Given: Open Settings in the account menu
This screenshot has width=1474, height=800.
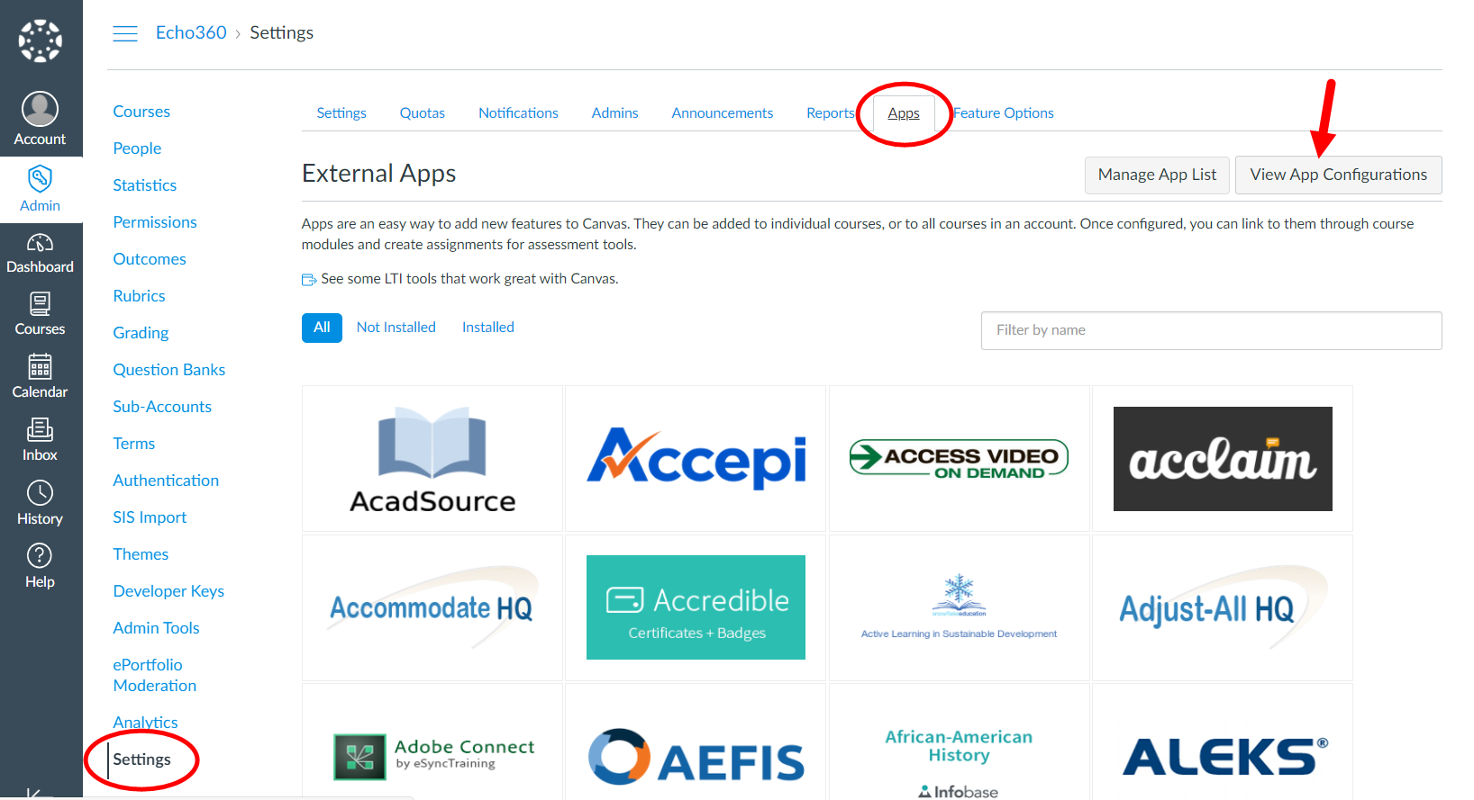Looking at the screenshot, I should [141, 760].
